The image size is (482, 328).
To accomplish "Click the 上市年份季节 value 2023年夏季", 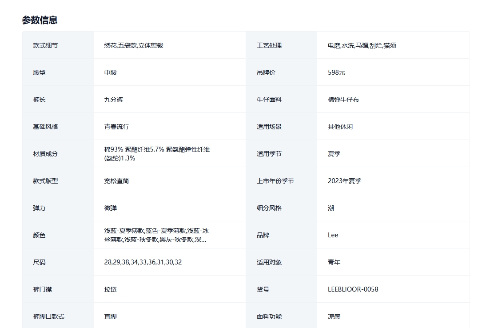I will coord(344,181).
